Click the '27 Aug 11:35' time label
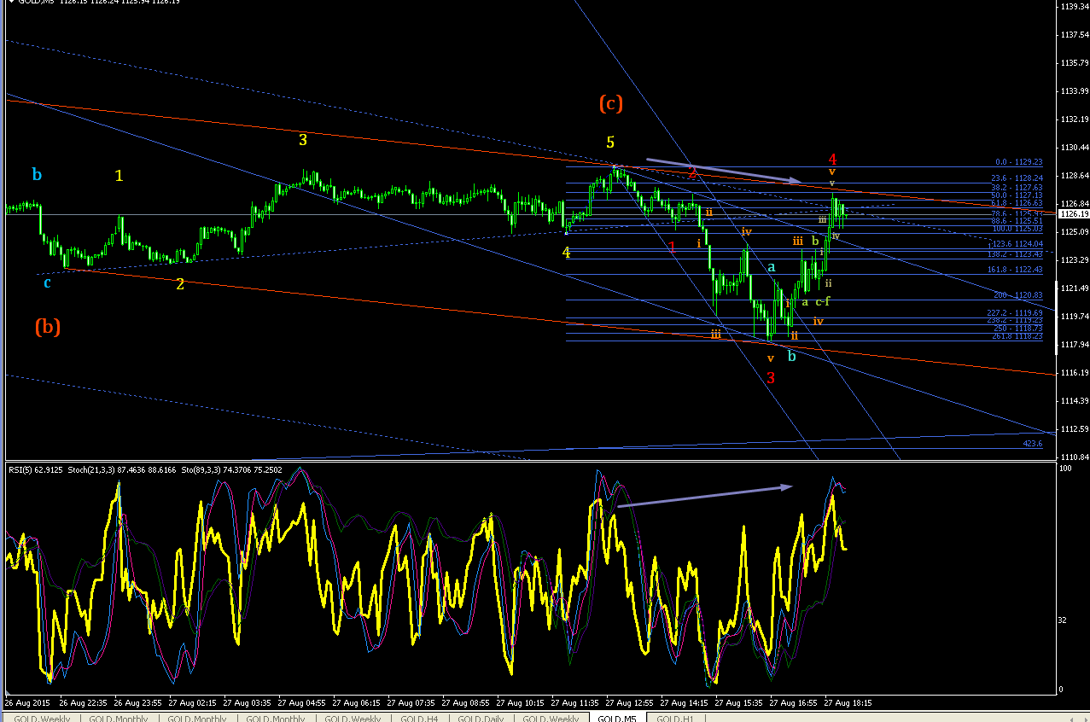This screenshot has height=722, width=1090. [x=574, y=703]
